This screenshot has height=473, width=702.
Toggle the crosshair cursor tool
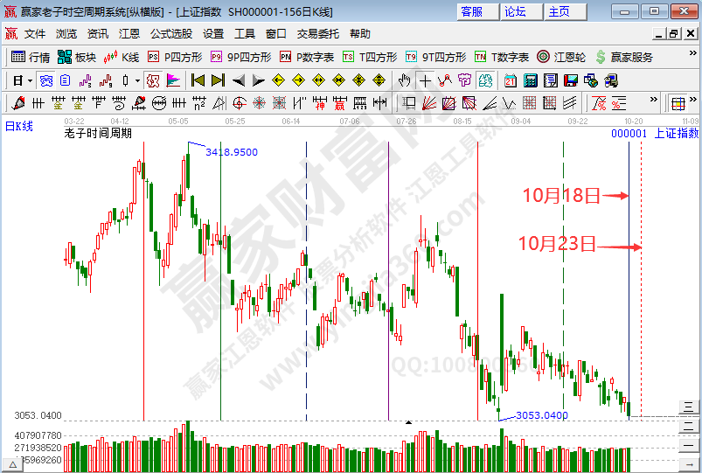click(x=425, y=80)
